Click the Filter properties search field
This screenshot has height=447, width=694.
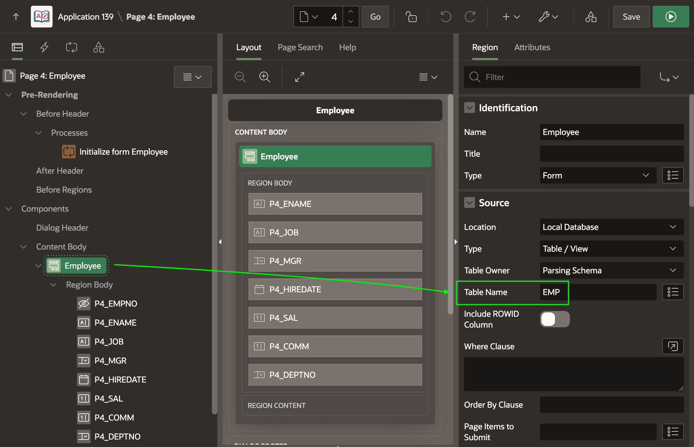point(552,77)
